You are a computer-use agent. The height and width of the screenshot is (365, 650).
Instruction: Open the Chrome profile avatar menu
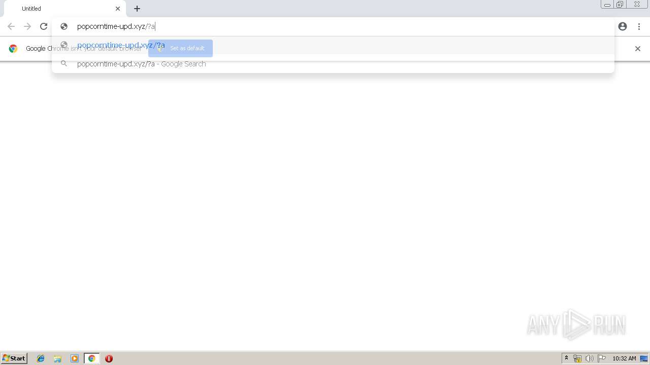point(623,26)
